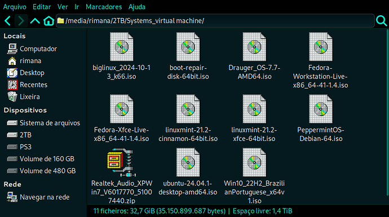Screen dimensions: 389x217
Task: Open the search magnifier icon
Action: (381, 21)
